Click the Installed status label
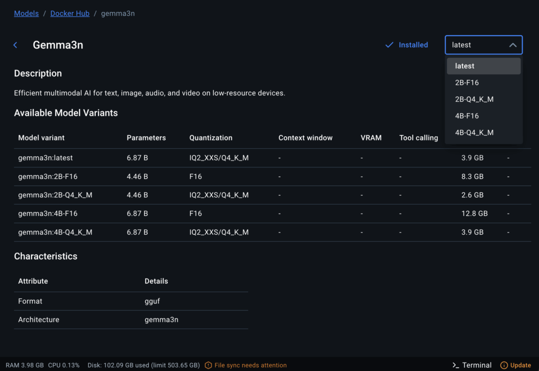The height and width of the screenshot is (371, 539). point(413,45)
